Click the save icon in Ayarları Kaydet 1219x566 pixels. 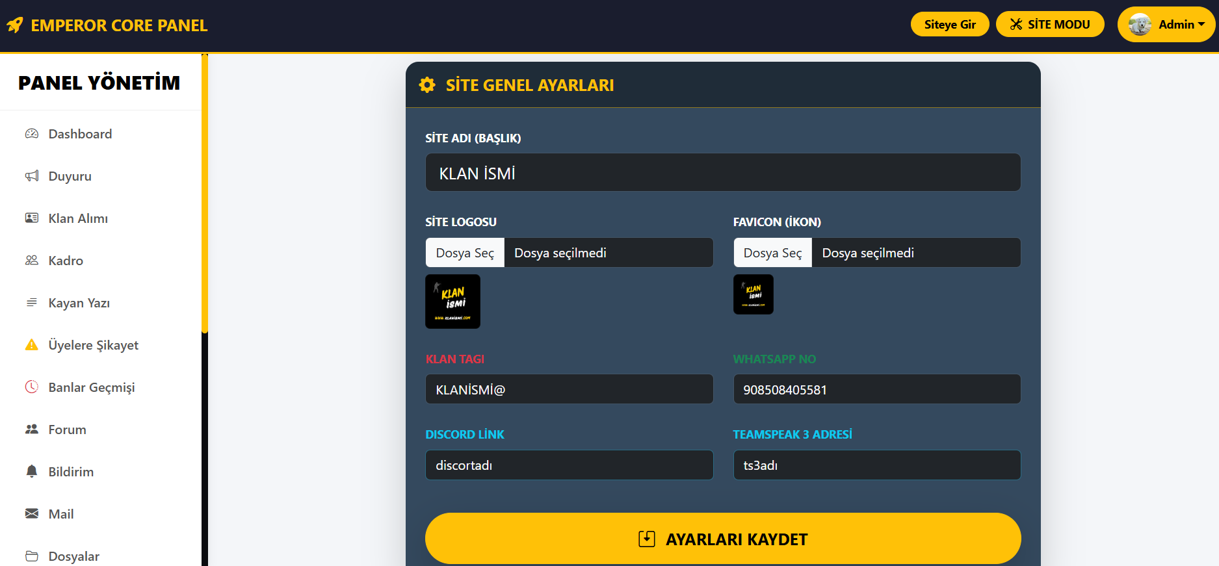point(647,539)
